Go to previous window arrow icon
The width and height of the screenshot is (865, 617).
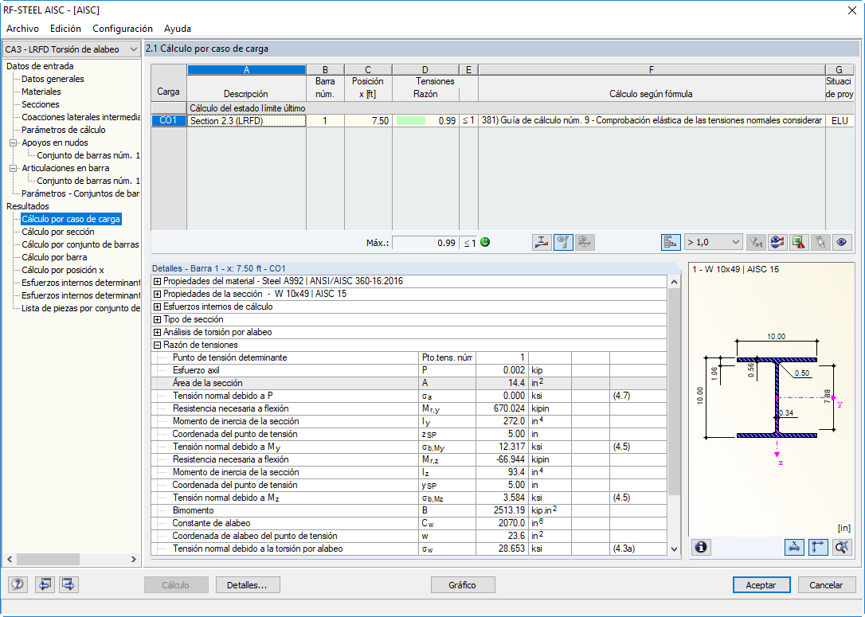[x=45, y=584]
